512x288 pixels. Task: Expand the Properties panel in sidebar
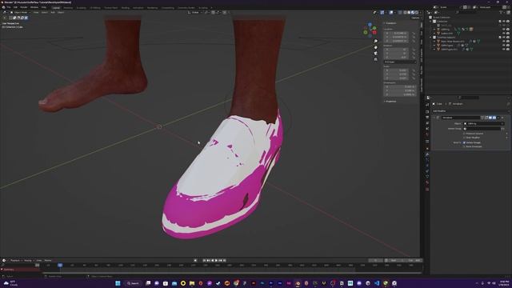point(390,102)
